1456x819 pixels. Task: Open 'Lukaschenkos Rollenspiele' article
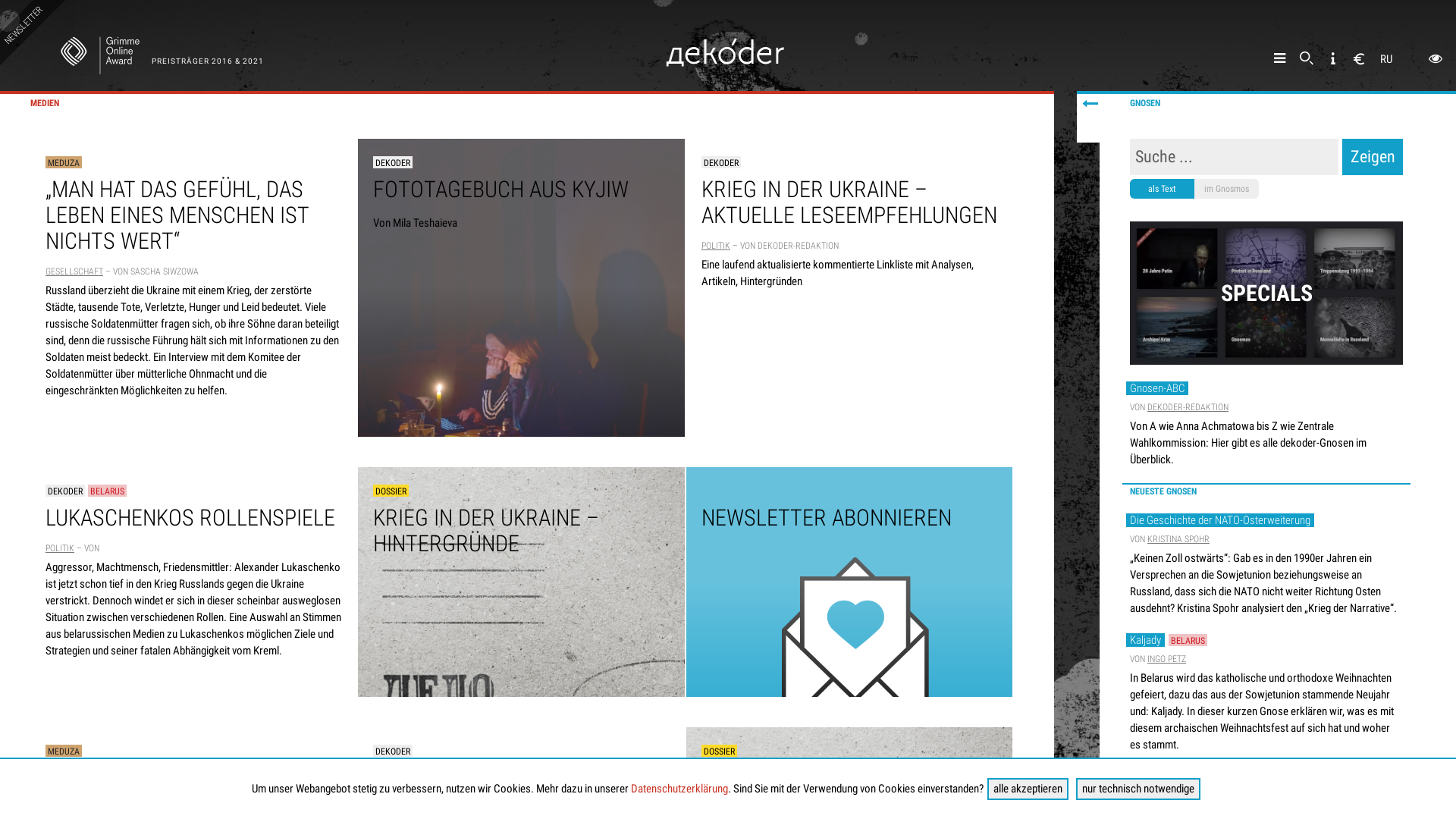[x=190, y=518]
